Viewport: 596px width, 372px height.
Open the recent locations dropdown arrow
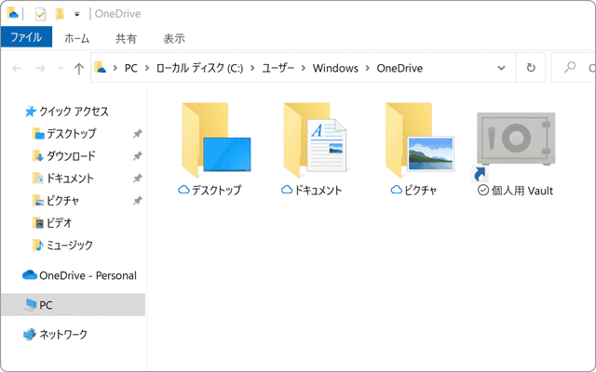pyautogui.click(x=61, y=68)
